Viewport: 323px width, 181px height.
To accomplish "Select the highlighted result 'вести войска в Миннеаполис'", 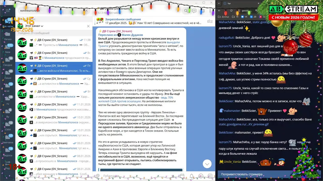I will (x=54, y=68).
